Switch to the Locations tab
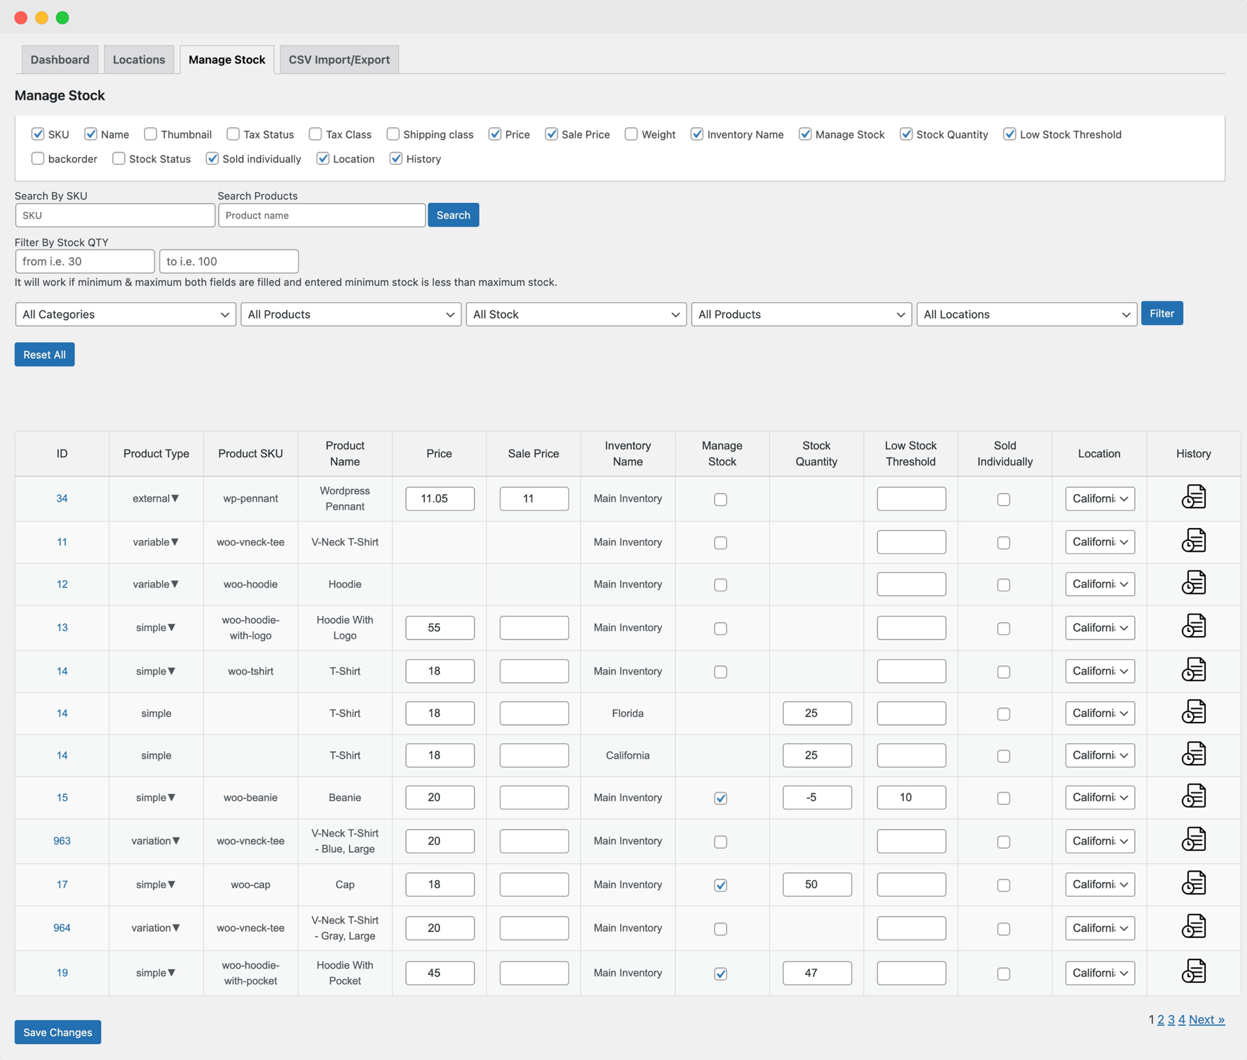The width and height of the screenshot is (1247, 1060). 139,59
